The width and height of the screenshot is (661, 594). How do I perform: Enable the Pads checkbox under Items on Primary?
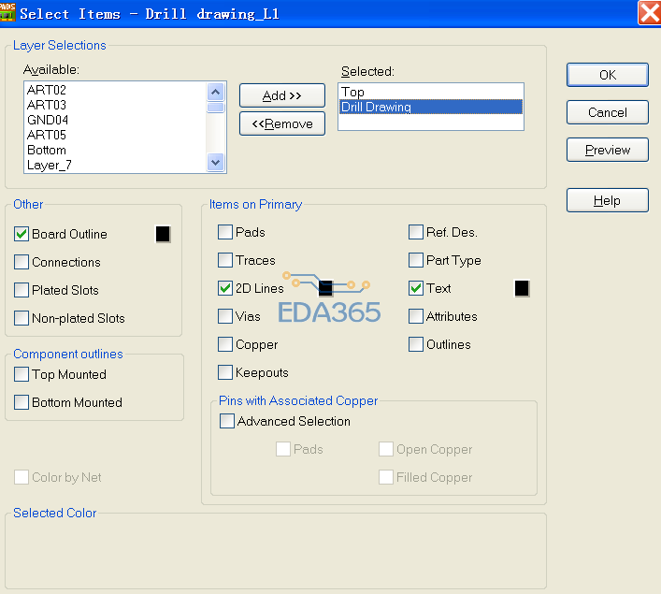coord(225,232)
